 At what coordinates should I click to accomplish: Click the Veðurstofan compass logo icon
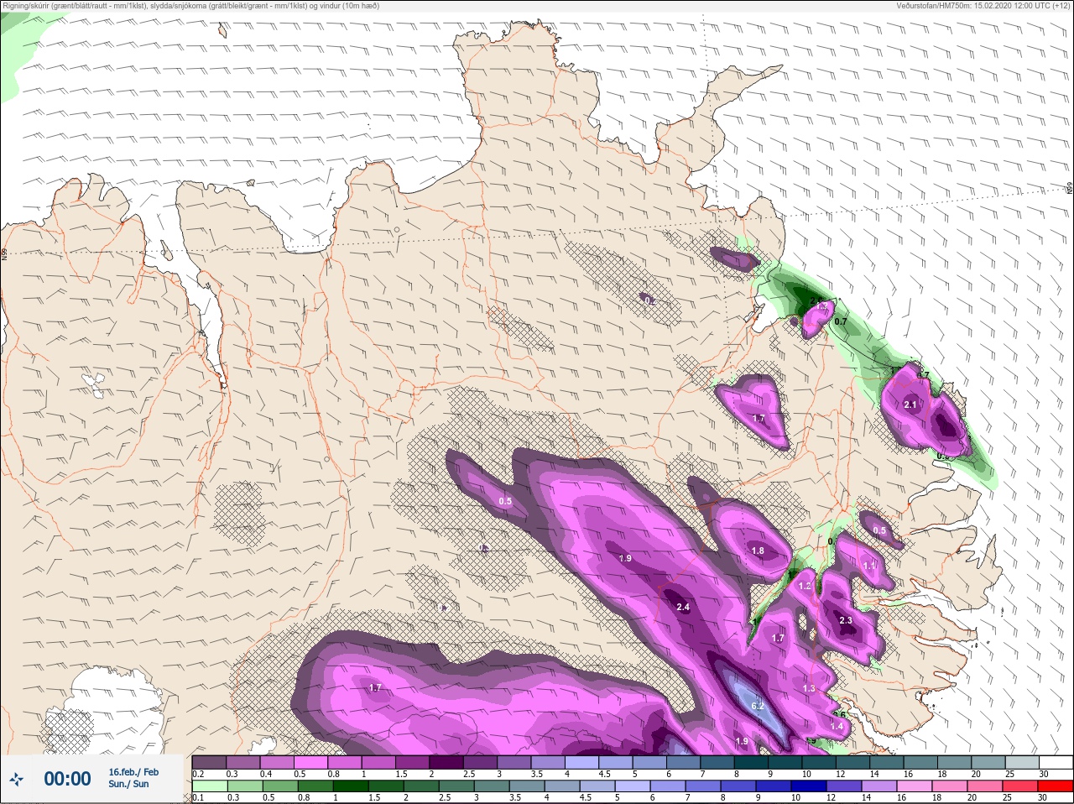(x=16, y=779)
